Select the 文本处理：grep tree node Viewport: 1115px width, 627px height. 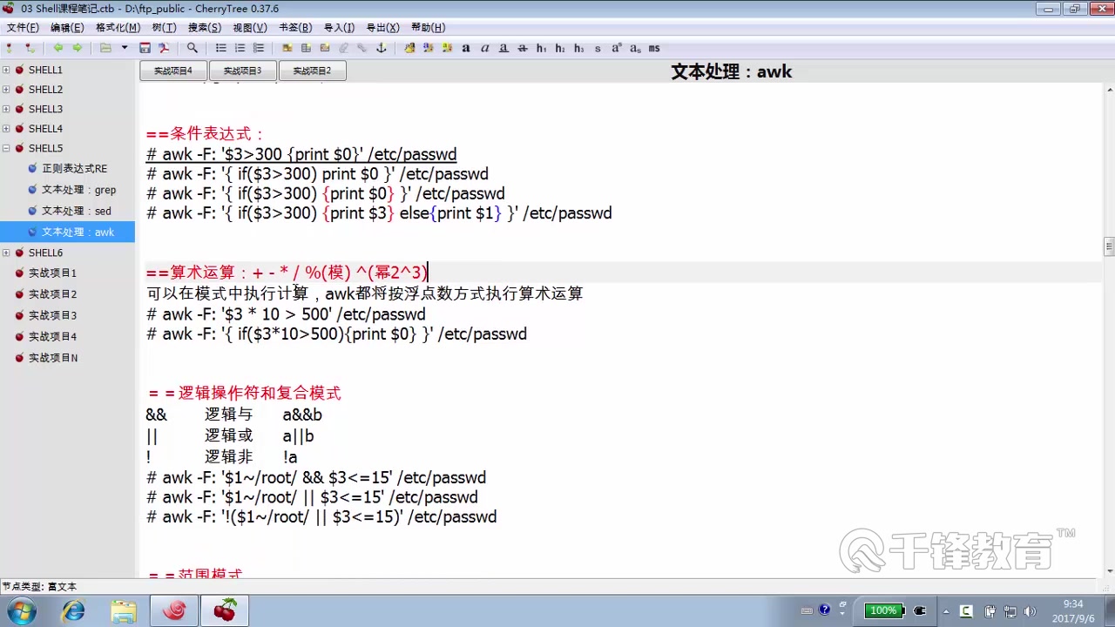pos(78,190)
